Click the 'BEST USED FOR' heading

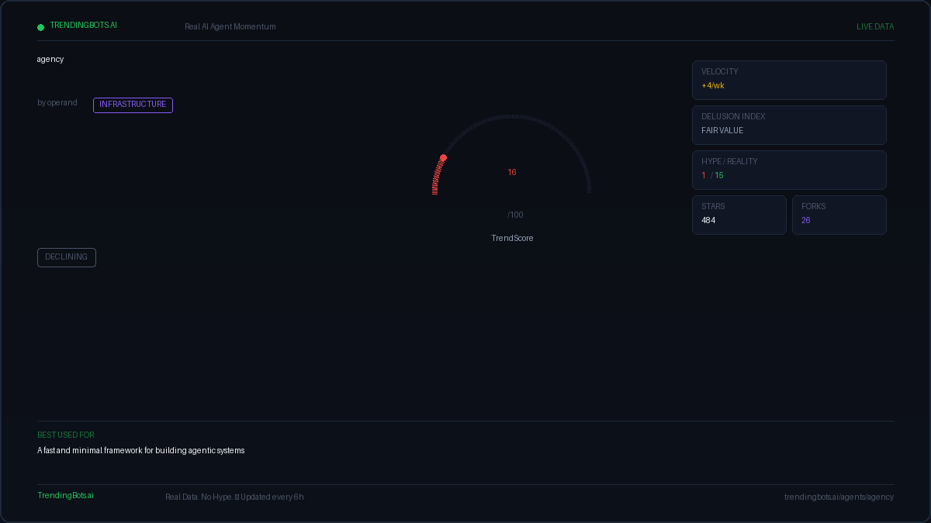pos(66,435)
